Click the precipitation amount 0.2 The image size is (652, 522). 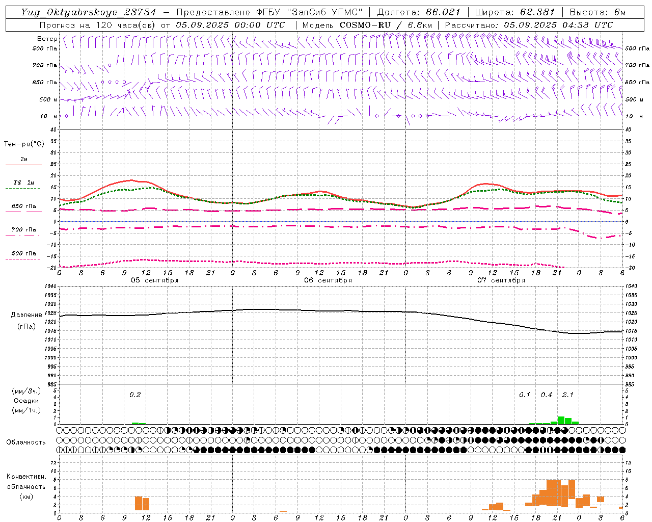point(135,395)
